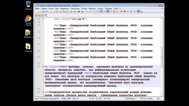The width and height of the screenshot is (189, 106).
Task: Collapse fold marker at line 37
Action: 43,67
